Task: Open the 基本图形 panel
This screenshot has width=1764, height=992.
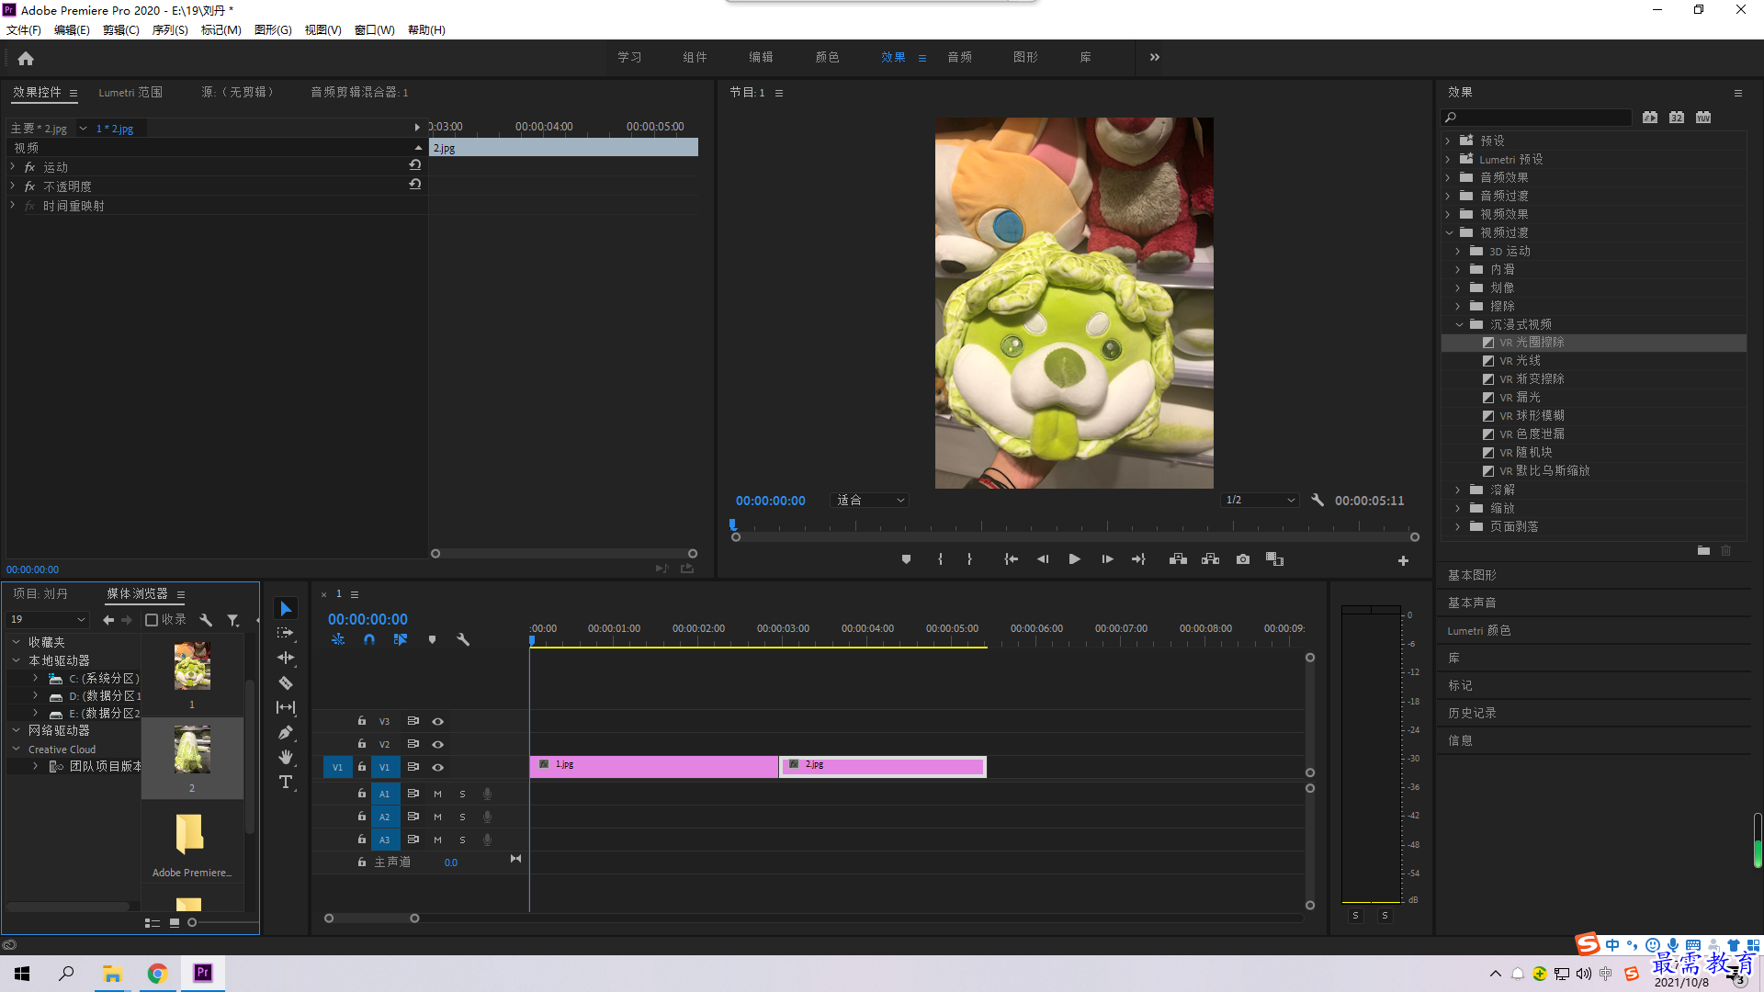Action: coord(1472,575)
